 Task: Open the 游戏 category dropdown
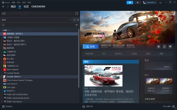point(37,20)
